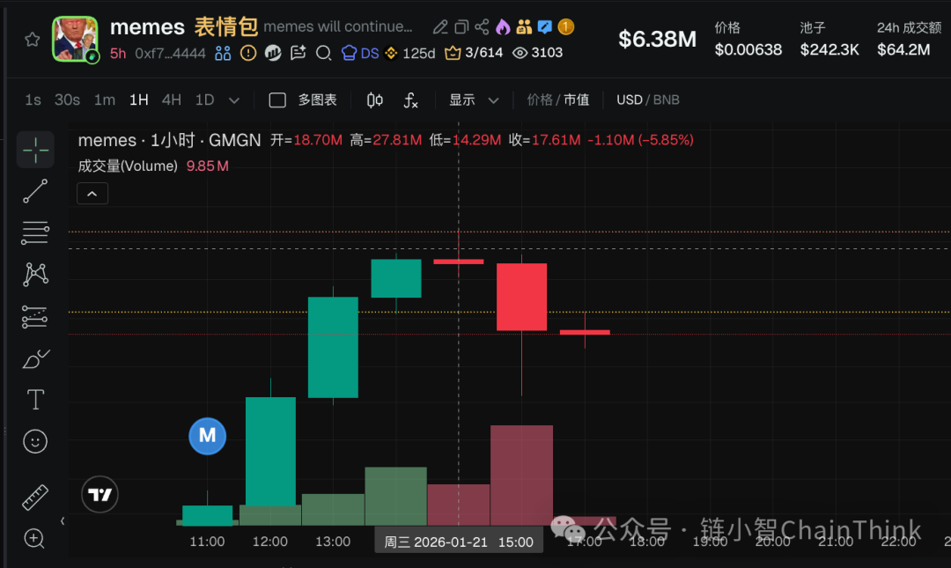Enable the 多图表 multi-chart checkbox
Image resolution: width=951 pixels, height=568 pixels.
[277, 100]
